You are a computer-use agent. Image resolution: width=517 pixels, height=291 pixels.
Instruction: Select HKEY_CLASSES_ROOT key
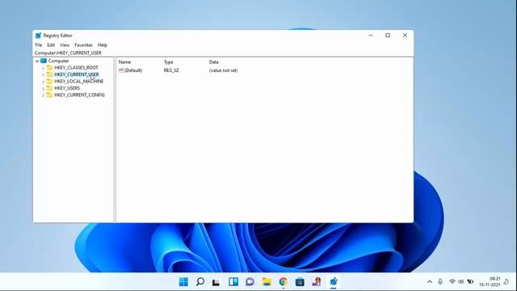tap(76, 68)
